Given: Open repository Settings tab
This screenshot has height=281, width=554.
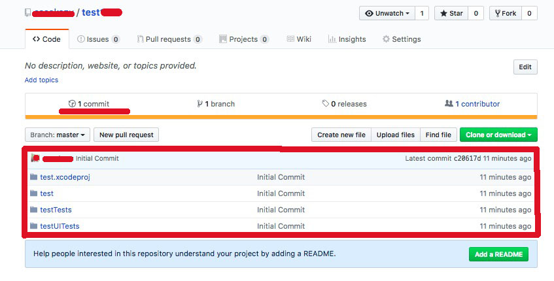Looking at the screenshot, I should [x=402, y=39].
